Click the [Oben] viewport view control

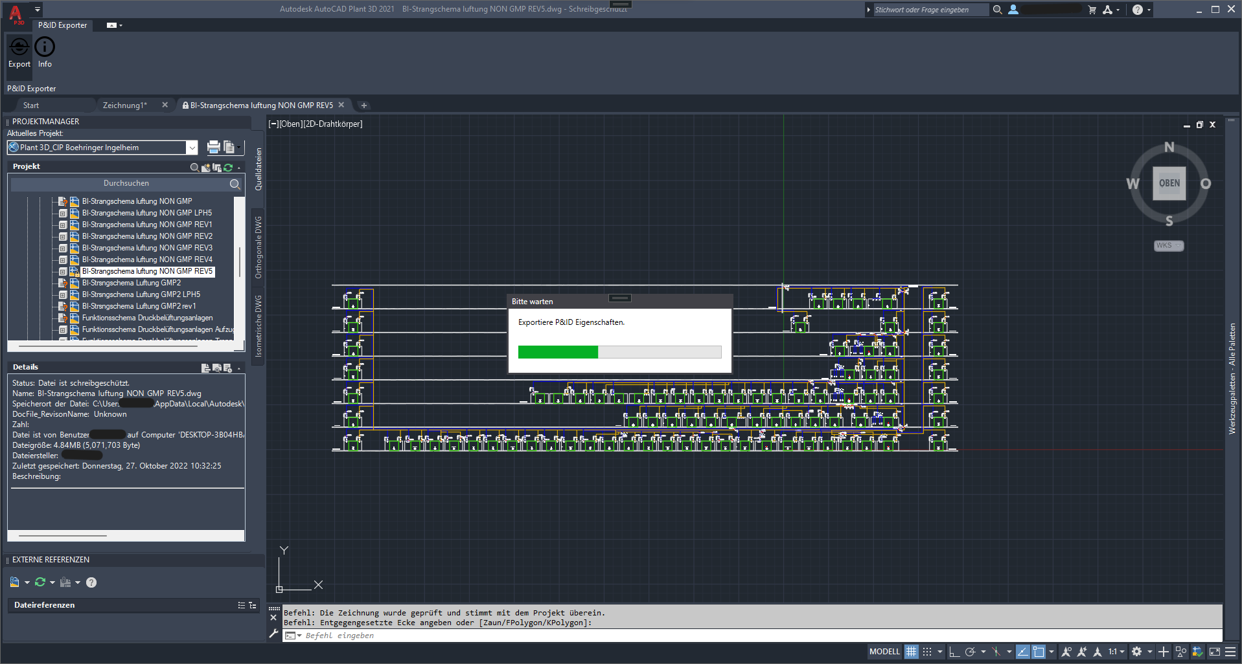click(290, 124)
